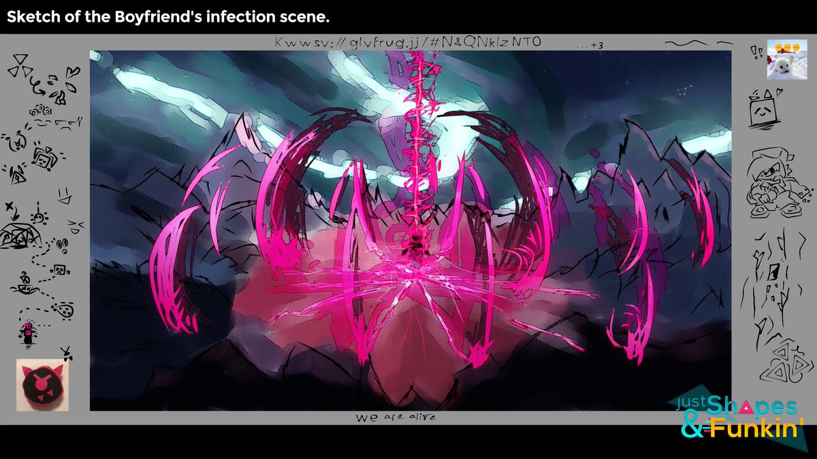Click the smiling cube doodle with hearts
817x459 pixels.
[764, 109]
